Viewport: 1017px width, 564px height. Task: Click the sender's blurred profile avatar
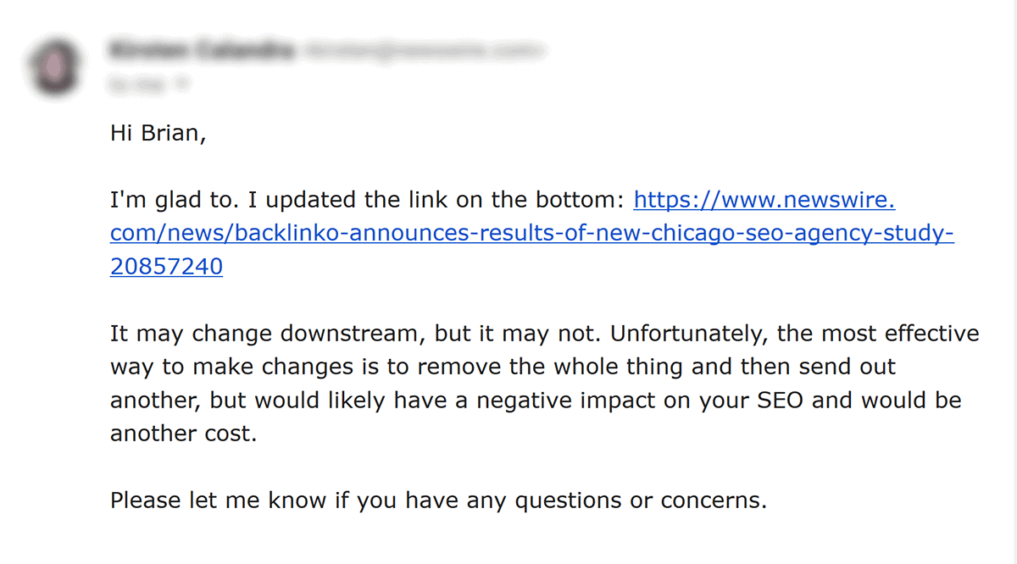pyautogui.click(x=56, y=65)
